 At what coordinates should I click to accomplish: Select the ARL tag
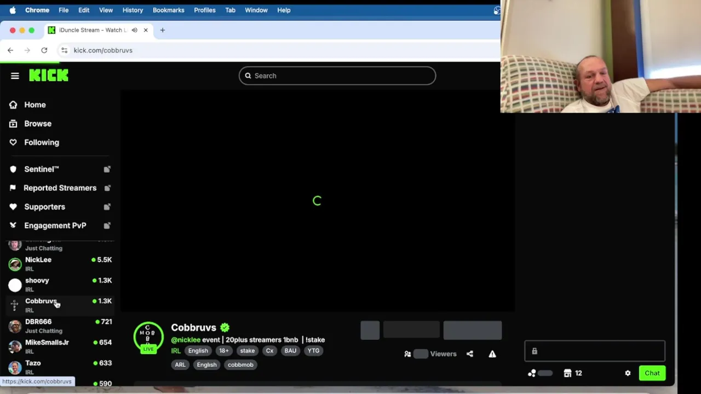pos(180,364)
